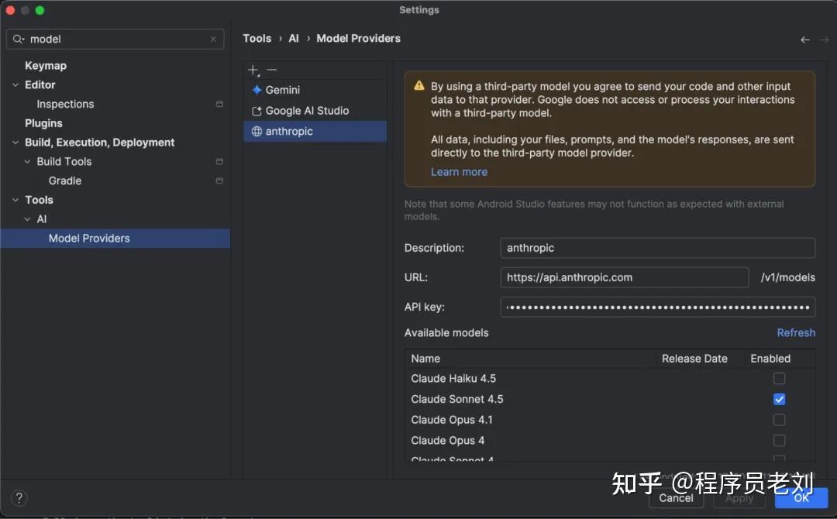Select Gradle settings page
This screenshot has width=837, height=519.
[x=65, y=180]
